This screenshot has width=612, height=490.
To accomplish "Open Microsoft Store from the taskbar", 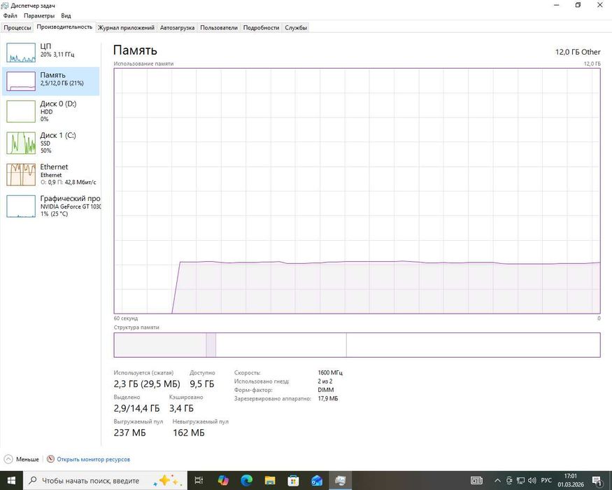I will pos(293,481).
